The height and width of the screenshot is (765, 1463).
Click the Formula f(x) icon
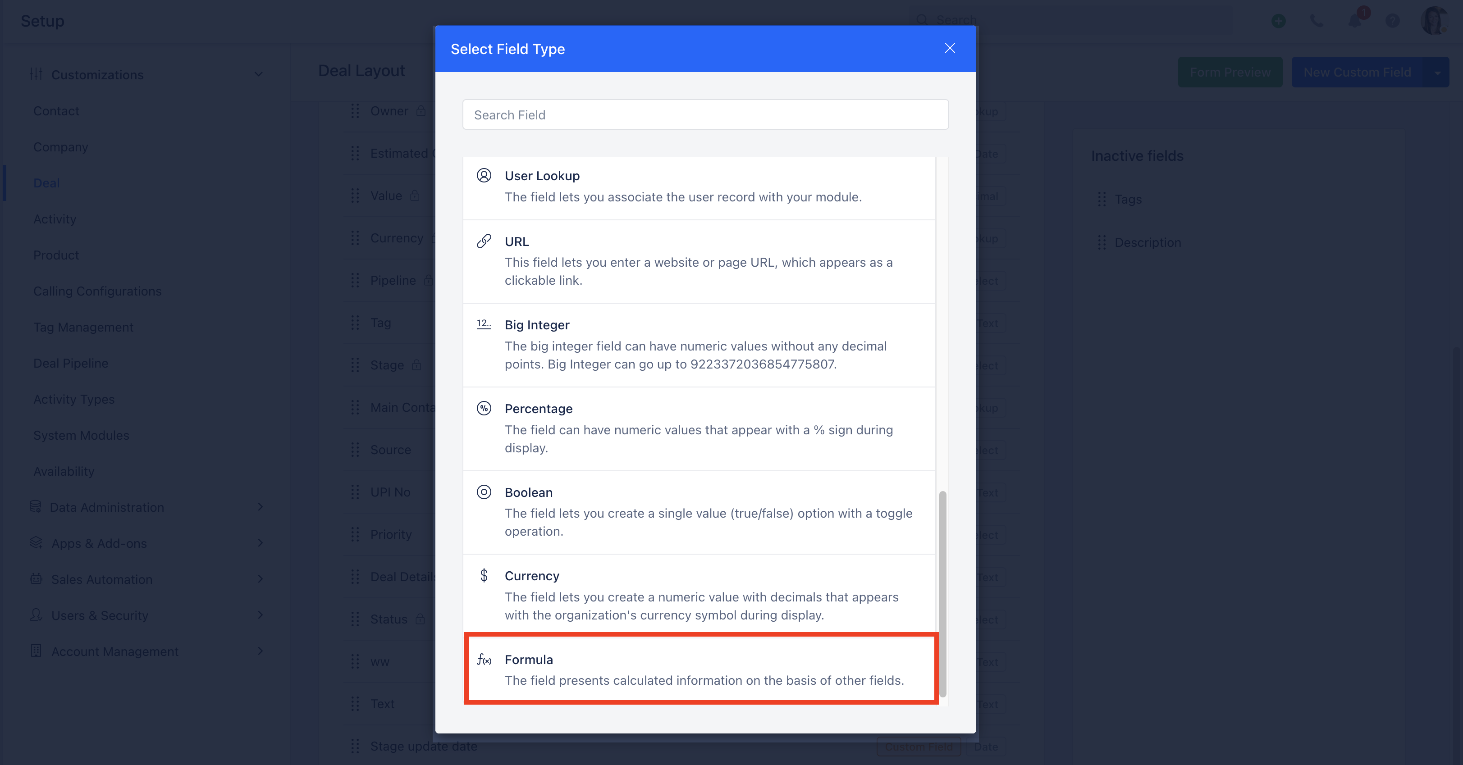coord(484,660)
